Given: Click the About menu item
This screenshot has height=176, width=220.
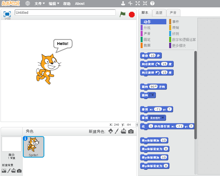Looking at the screenshot, I should click(x=80, y=4).
